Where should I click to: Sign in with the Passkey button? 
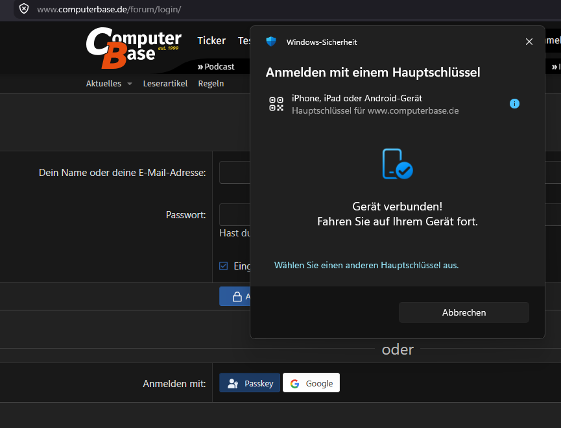(x=250, y=383)
